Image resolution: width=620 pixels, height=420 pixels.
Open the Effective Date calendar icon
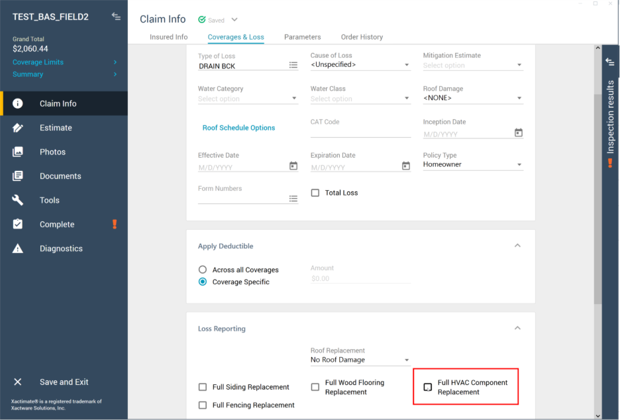tap(293, 166)
